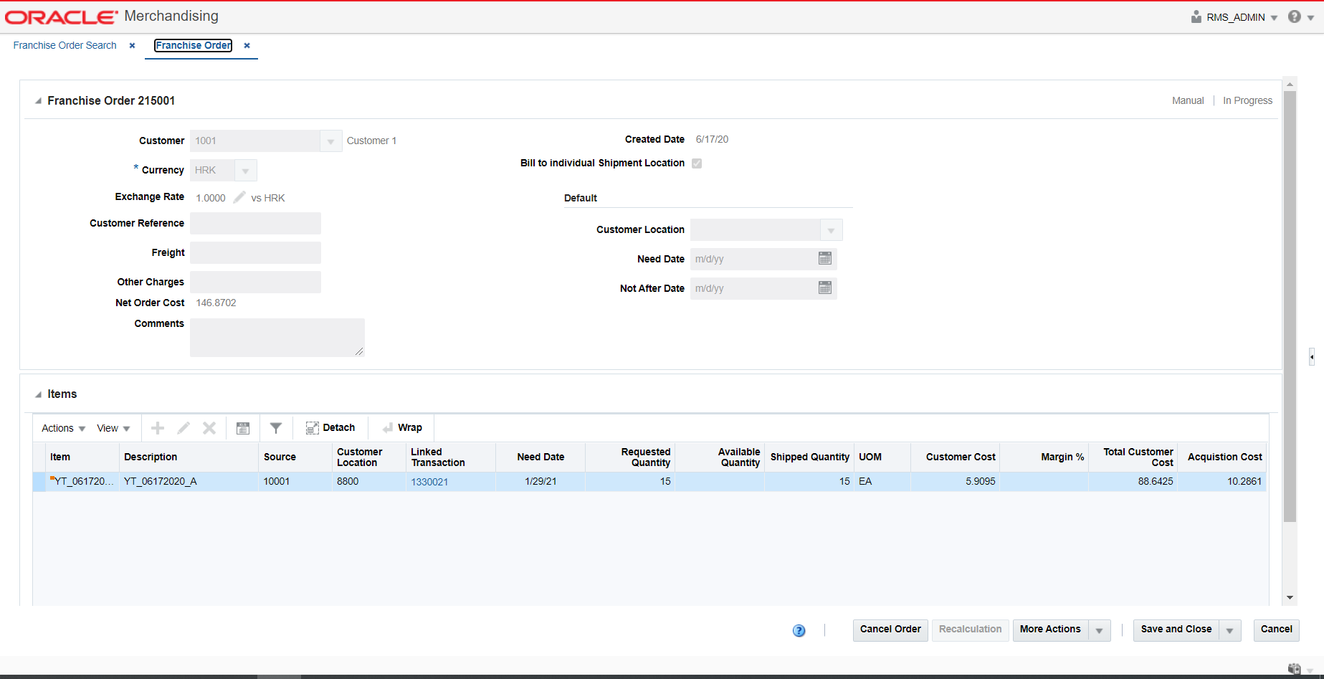The height and width of the screenshot is (679, 1324).
Task: Close the Franchise Order Search tab
Action: tap(132, 45)
